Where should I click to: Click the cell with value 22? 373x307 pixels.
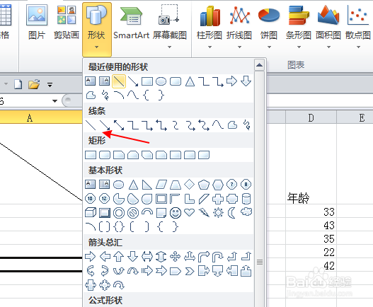[x=311, y=251]
